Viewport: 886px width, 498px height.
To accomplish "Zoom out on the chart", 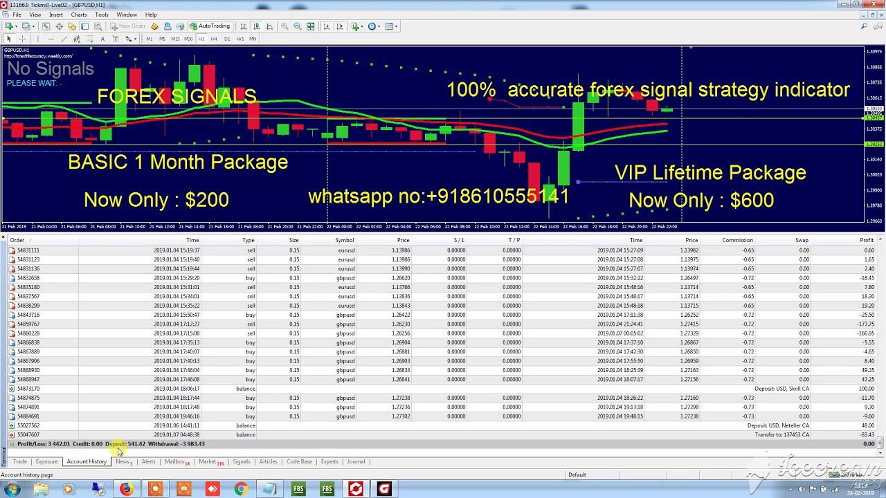I will 297,26.
